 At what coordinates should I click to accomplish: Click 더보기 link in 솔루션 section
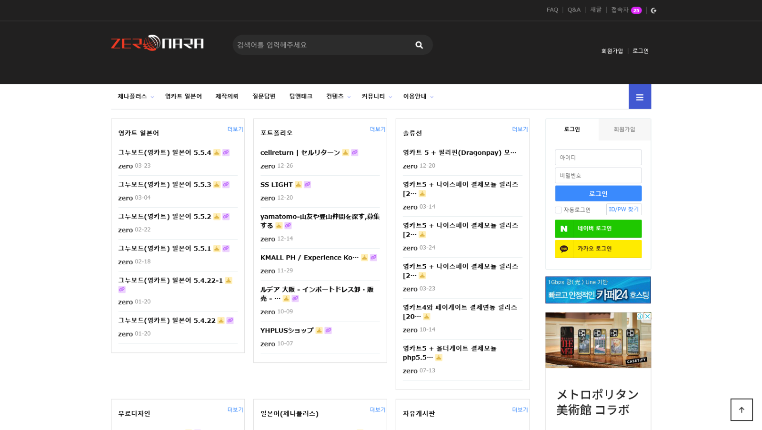tap(520, 130)
